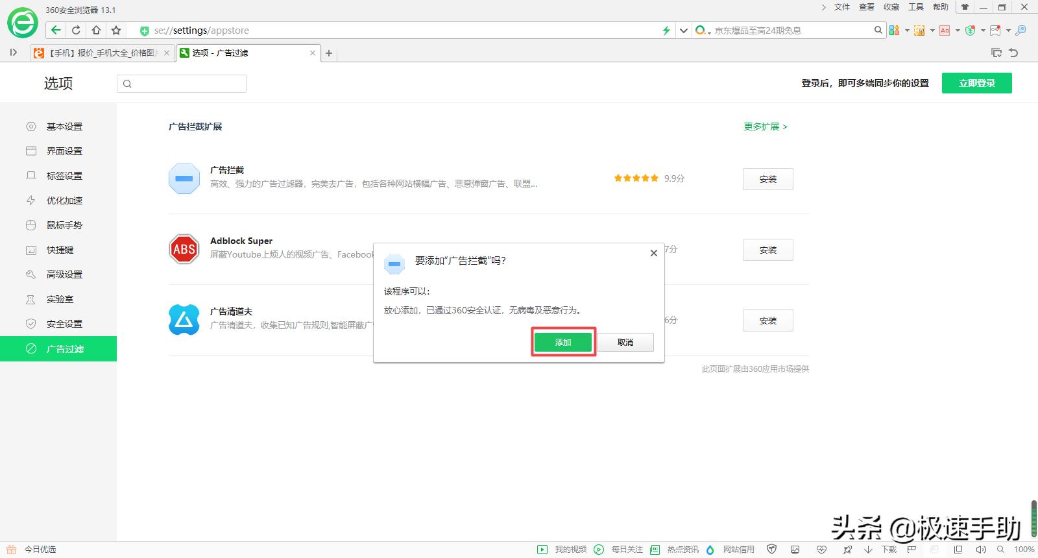Click 取消 in the dialog
Image resolution: width=1038 pixels, height=558 pixels.
pos(625,342)
